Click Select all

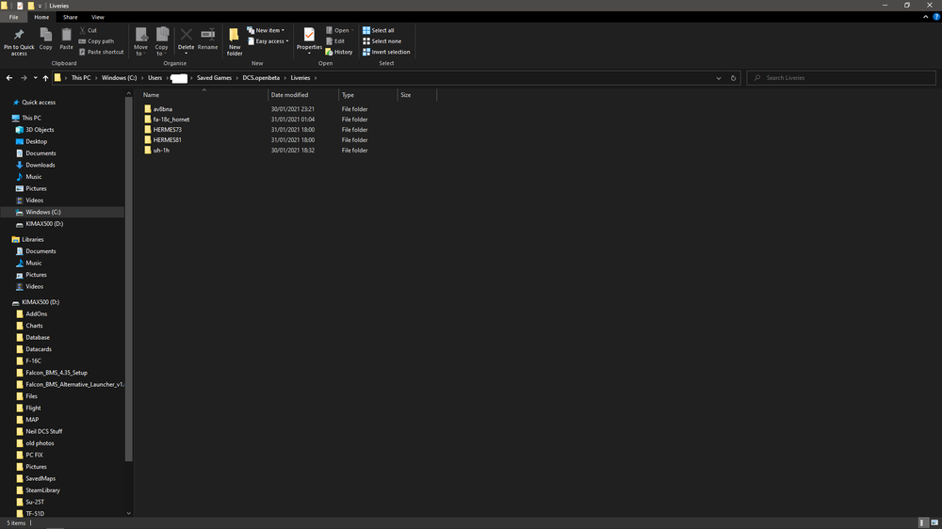pos(379,30)
